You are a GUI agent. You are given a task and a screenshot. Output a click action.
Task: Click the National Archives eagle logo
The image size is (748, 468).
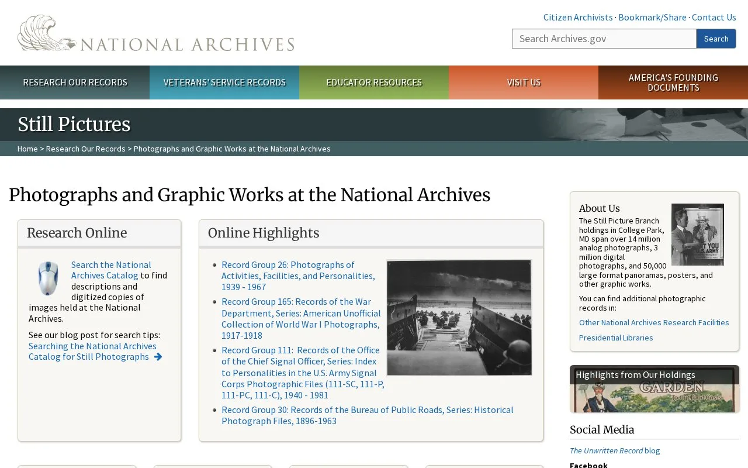click(x=156, y=33)
